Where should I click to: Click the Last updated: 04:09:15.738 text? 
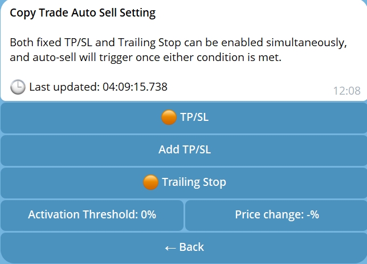coord(98,87)
